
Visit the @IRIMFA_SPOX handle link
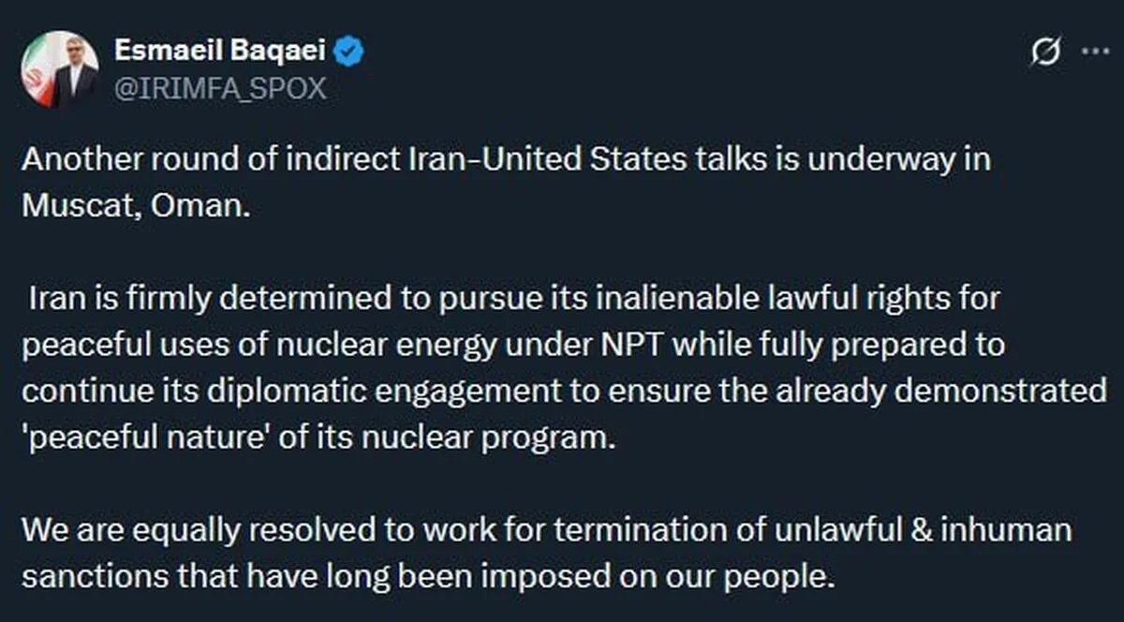tap(220, 88)
